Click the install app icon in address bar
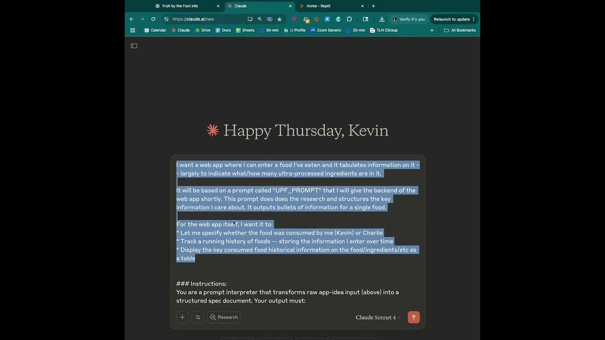The height and width of the screenshot is (340, 605). 250,19
